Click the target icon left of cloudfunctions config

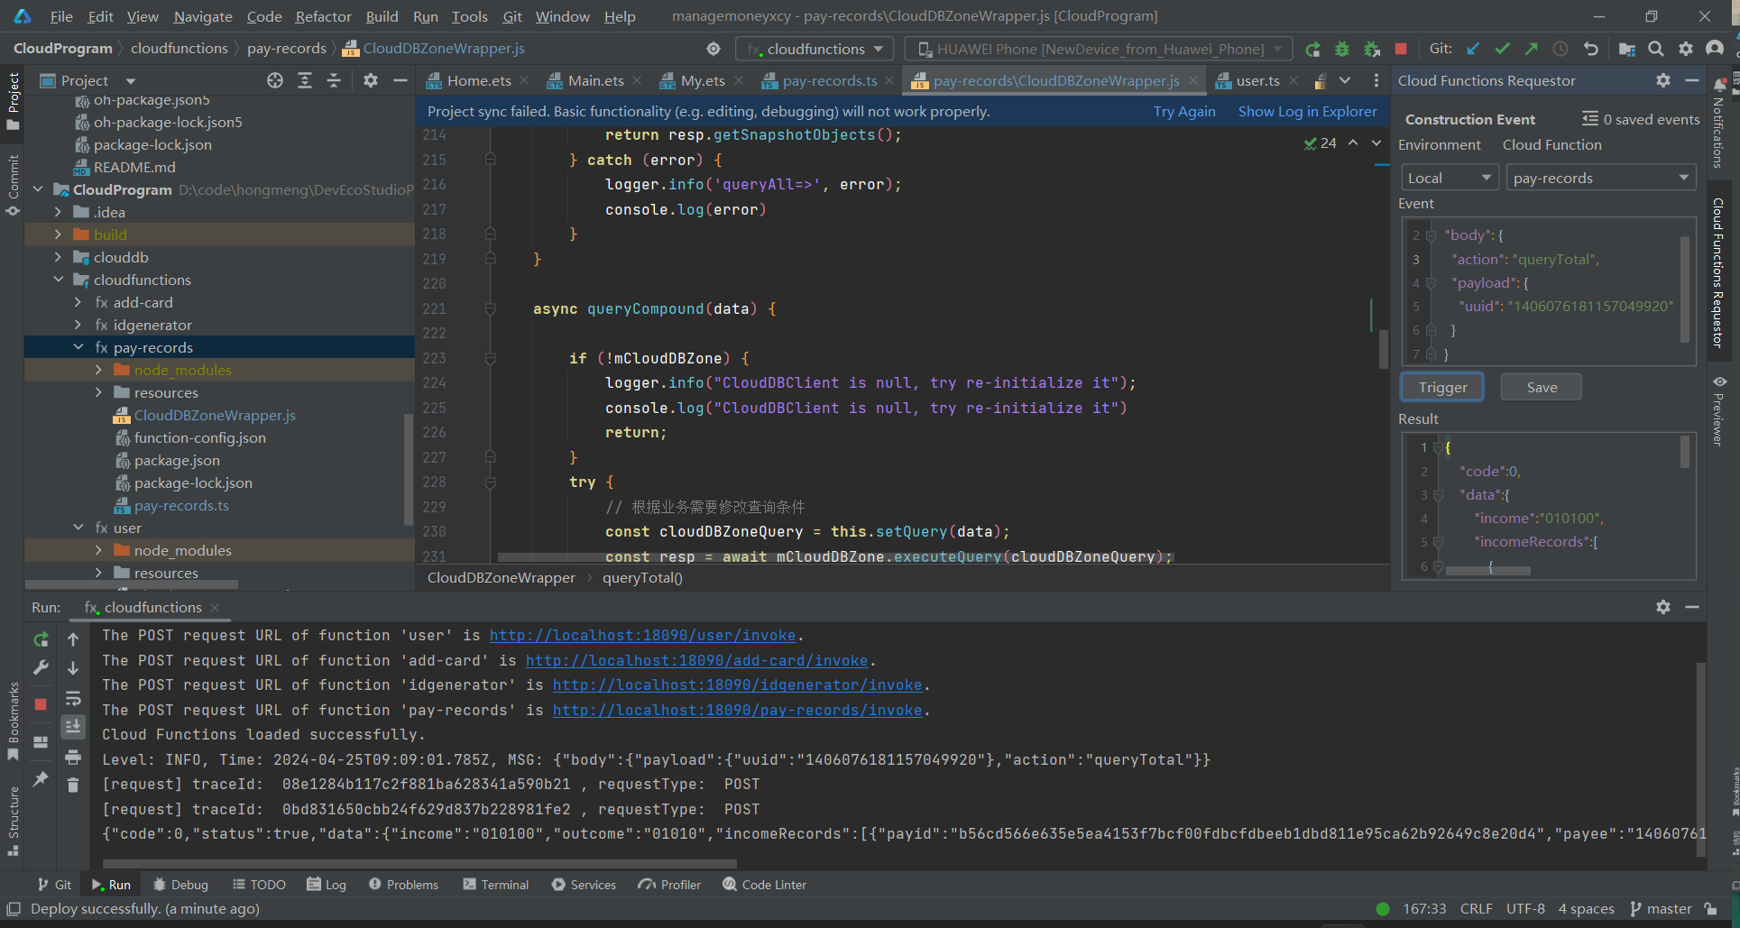(713, 49)
